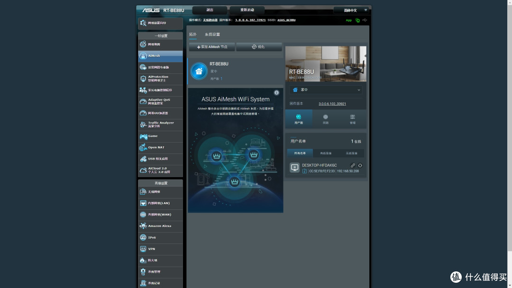Switch to the 系统设置 tab
512x288 pixels.
pyautogui.click(x=212, y=35)
